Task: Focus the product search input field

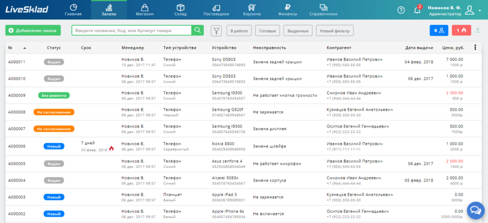Action: (x=131, y=30)
